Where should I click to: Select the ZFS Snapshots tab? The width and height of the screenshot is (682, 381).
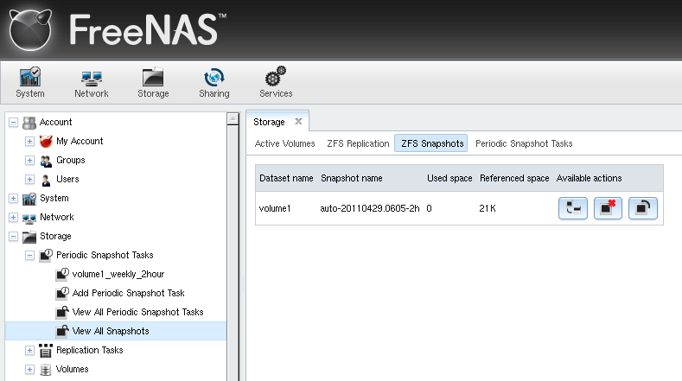point(431,143)
